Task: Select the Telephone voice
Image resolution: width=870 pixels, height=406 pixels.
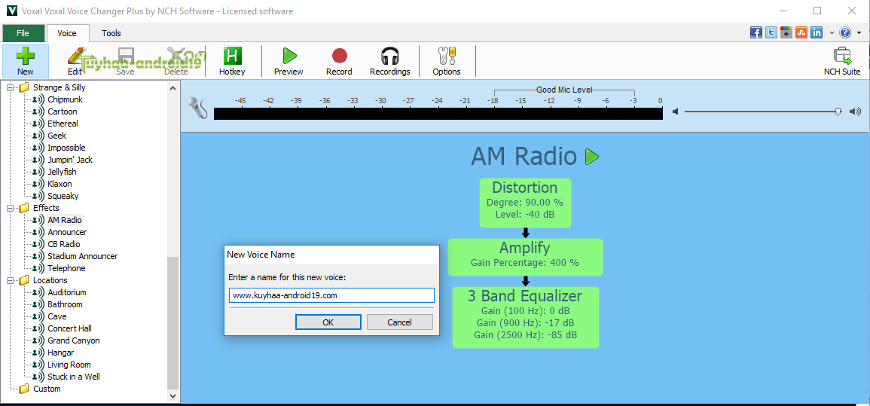Action: click(66, 268)
